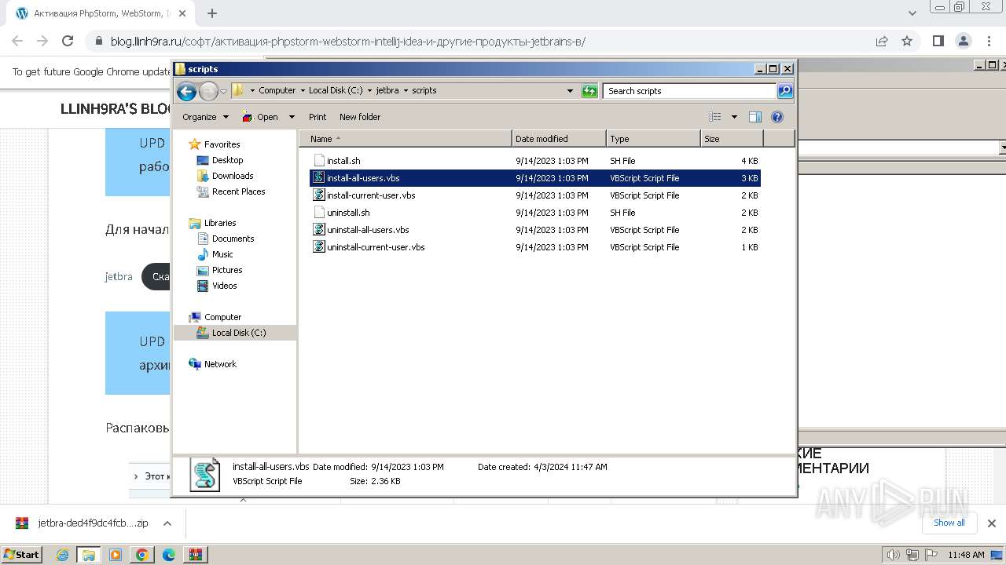
Task: Share this page from Chrome toolbar
Action: tap(882, 42)
